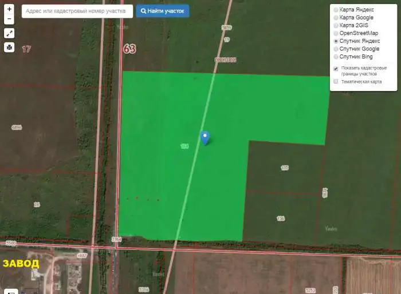Enable Тематическая карта checkbox
Viewport: 401px width, 294px height.
[336, 81]
